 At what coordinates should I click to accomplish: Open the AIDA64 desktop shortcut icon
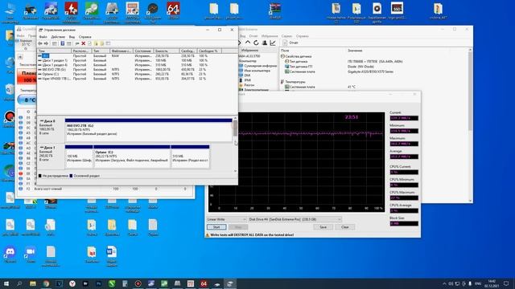point(173,10)
